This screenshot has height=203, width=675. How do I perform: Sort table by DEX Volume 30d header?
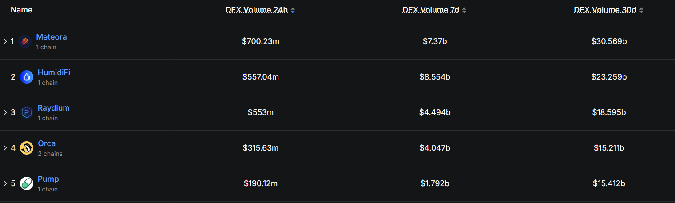605,10
